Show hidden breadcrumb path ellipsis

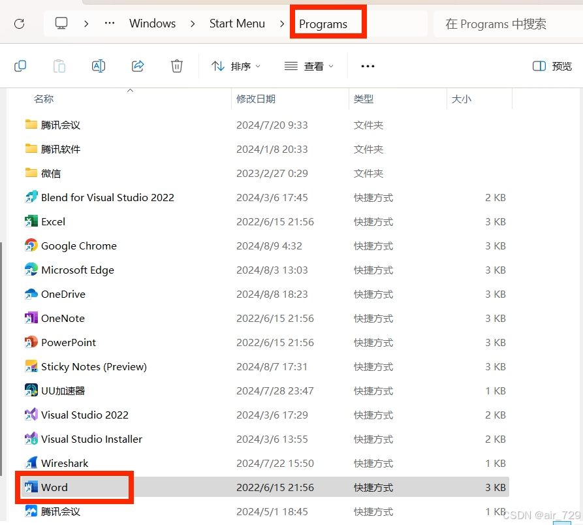(x=110, y=23)
